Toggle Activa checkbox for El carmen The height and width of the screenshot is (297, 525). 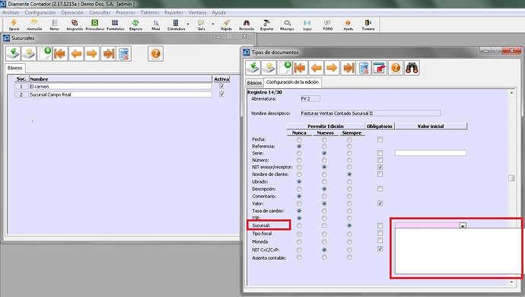[221, 86]
